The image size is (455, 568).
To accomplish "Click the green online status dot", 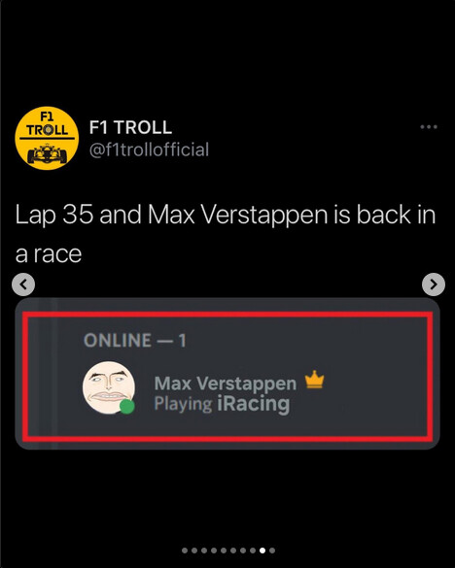I will (x=127, y=407).
